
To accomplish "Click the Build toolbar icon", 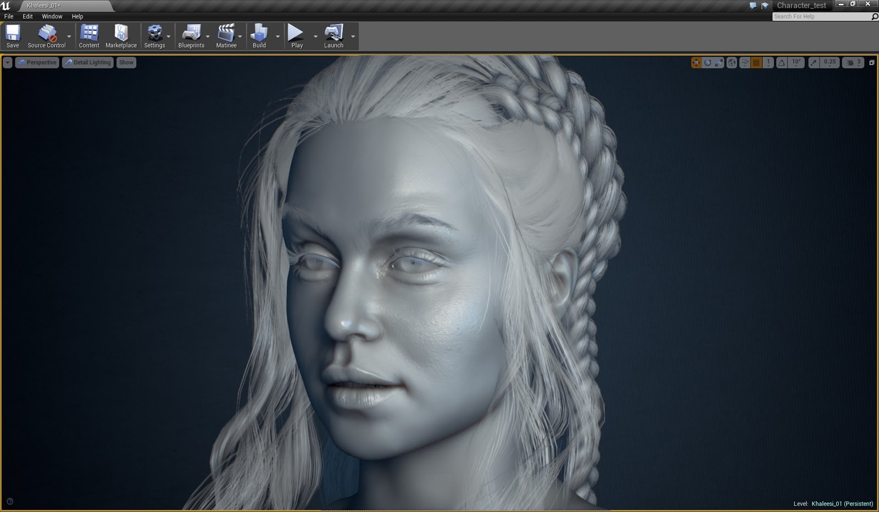I will (259, 36).
